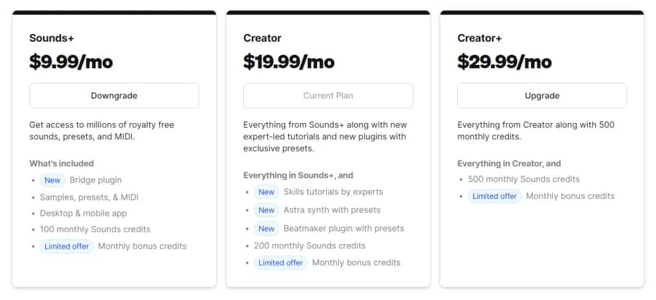Click the What's included heading

click(x=61, y=163)
